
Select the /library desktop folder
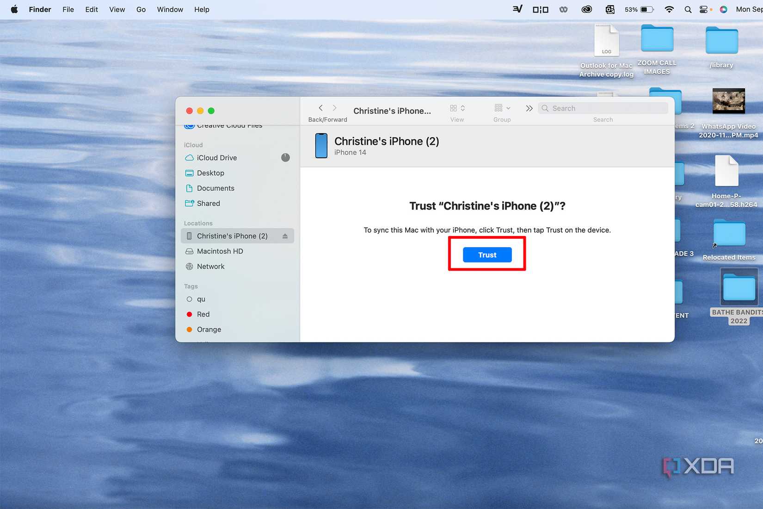click(x=721, y=48)
